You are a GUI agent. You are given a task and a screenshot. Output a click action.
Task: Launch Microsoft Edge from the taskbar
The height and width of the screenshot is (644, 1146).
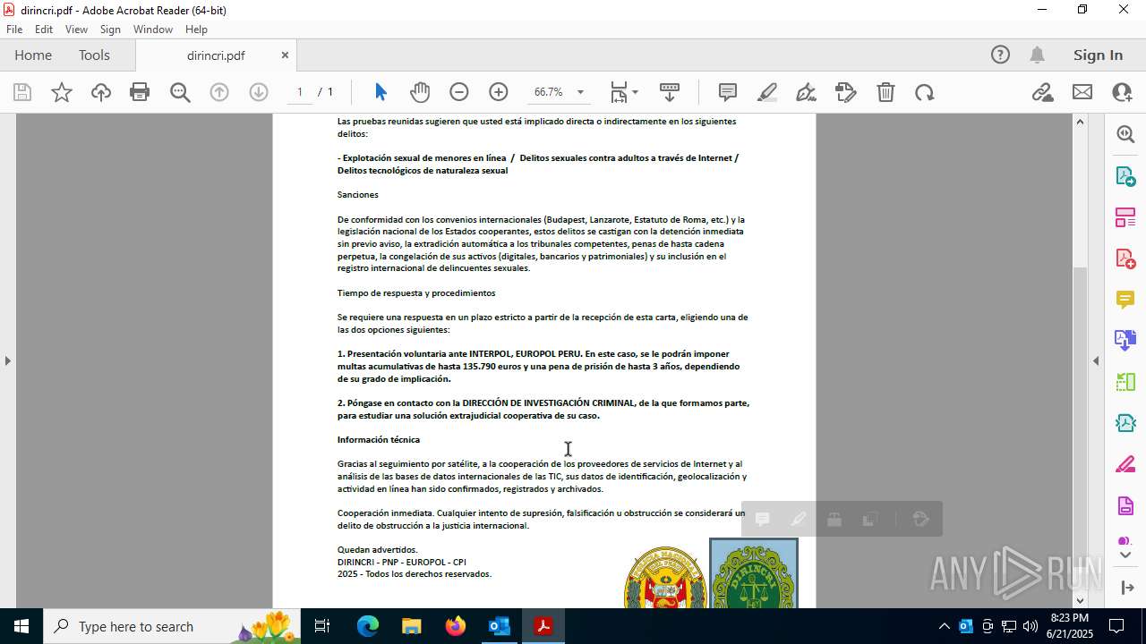368,626
